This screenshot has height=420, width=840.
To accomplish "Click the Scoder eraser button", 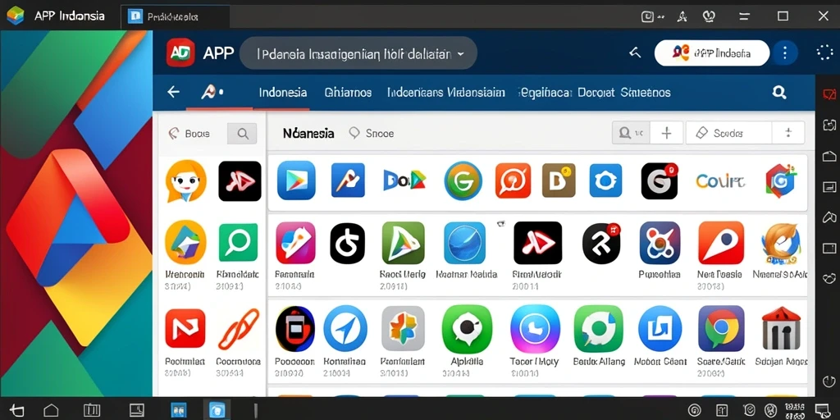I will (x=728, y=133).
